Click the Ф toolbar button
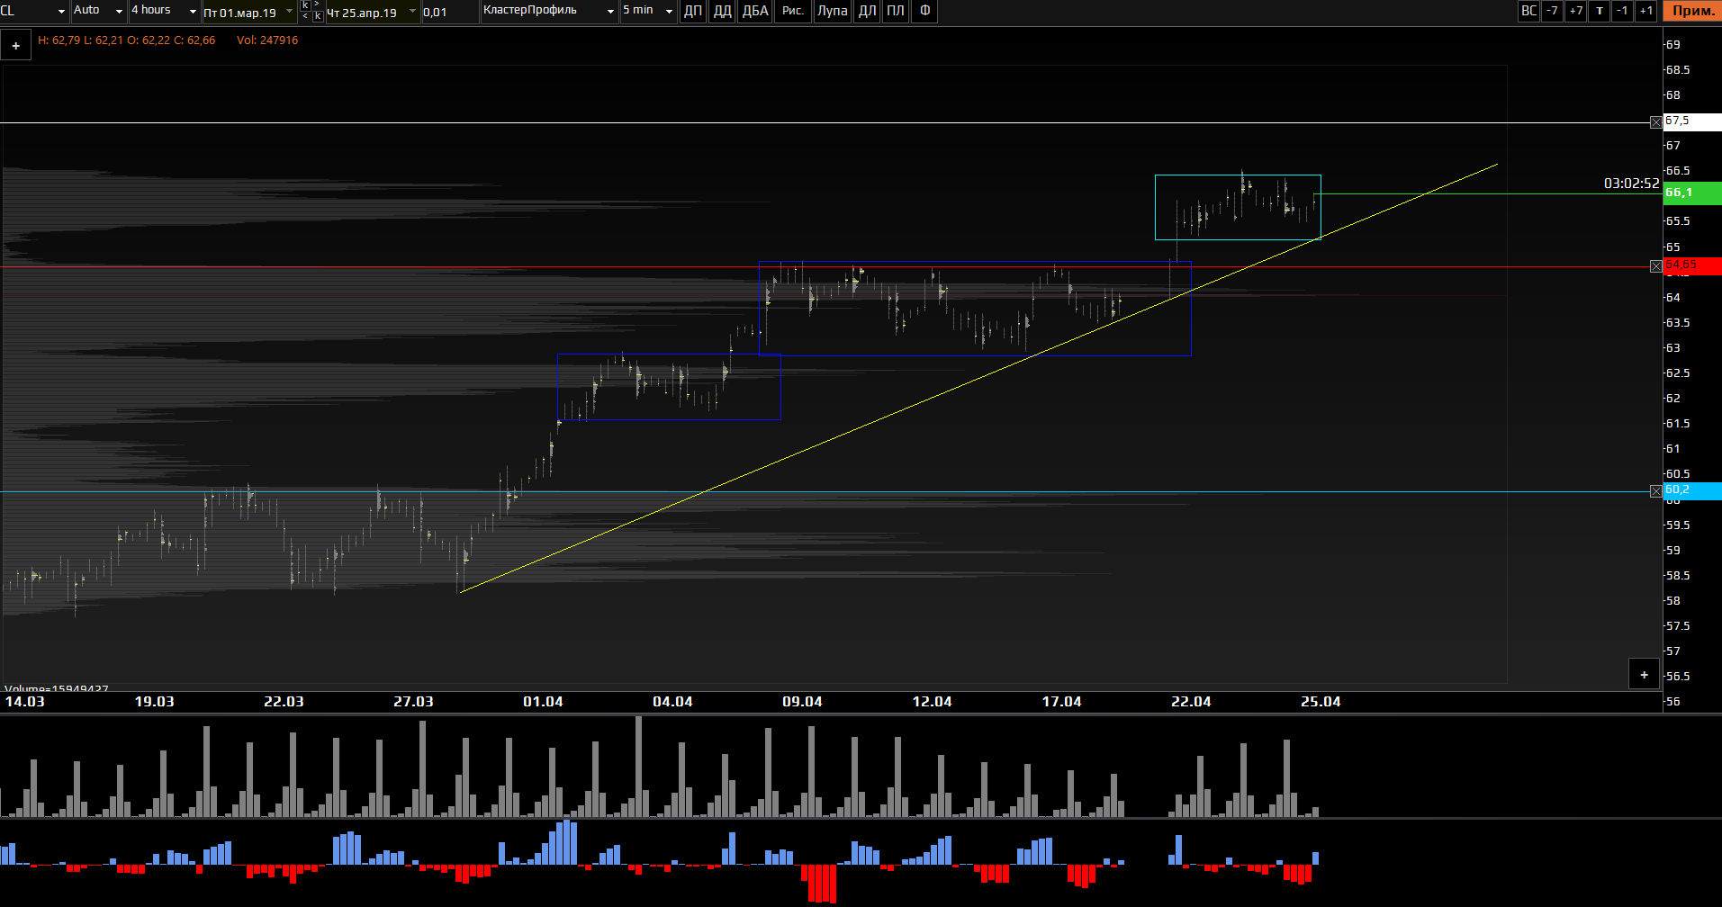This screenshot has width=1722, height=907. [x=924, y=12]
